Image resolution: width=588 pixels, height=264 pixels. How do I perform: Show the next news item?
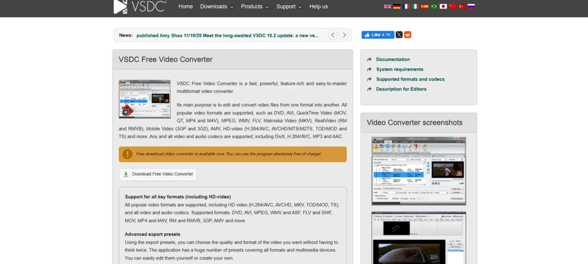coord(345,35)
